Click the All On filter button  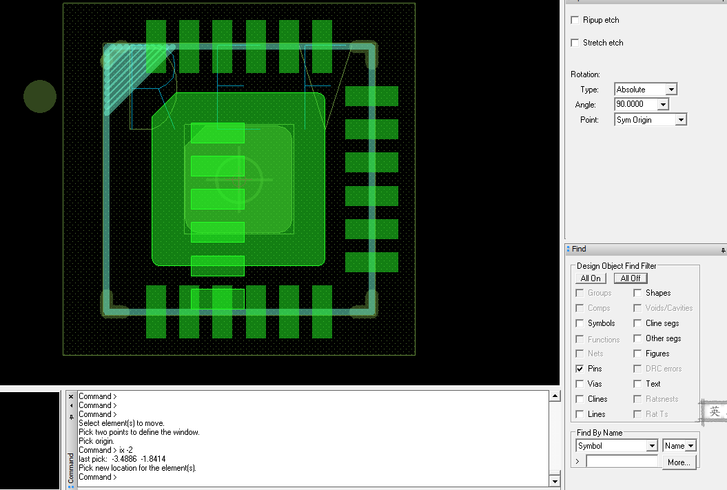[591, 278]
